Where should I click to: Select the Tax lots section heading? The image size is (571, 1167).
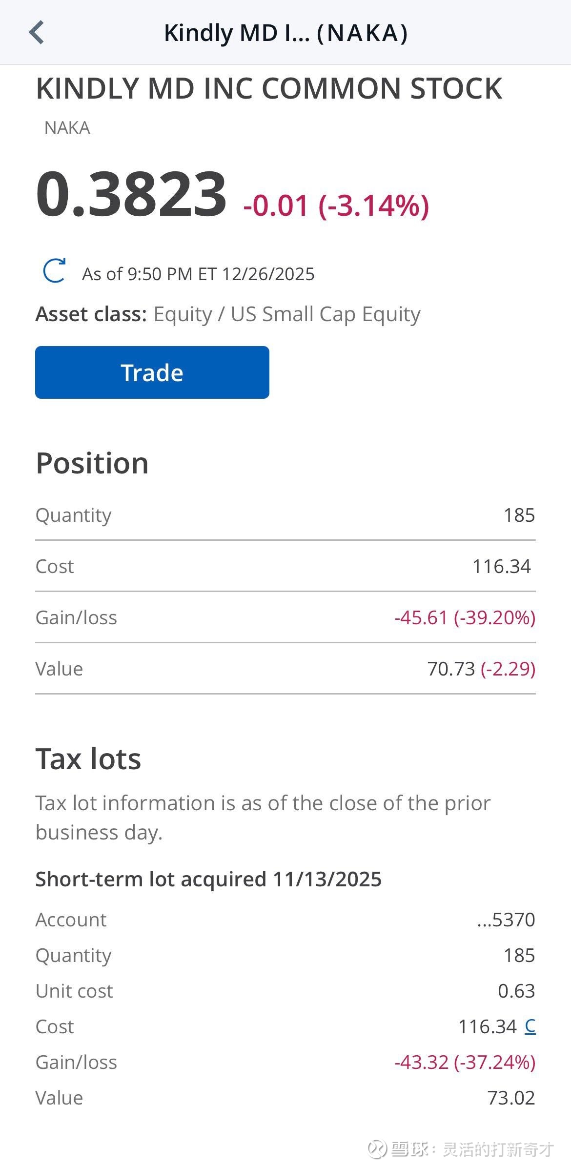88,759
